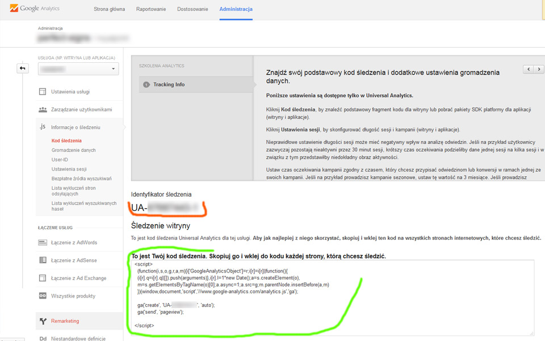Viewport: 545px width, 341px height.
Task: Select Lista wykluczeń stron odsyłających
Action: (x=73, y=191)
